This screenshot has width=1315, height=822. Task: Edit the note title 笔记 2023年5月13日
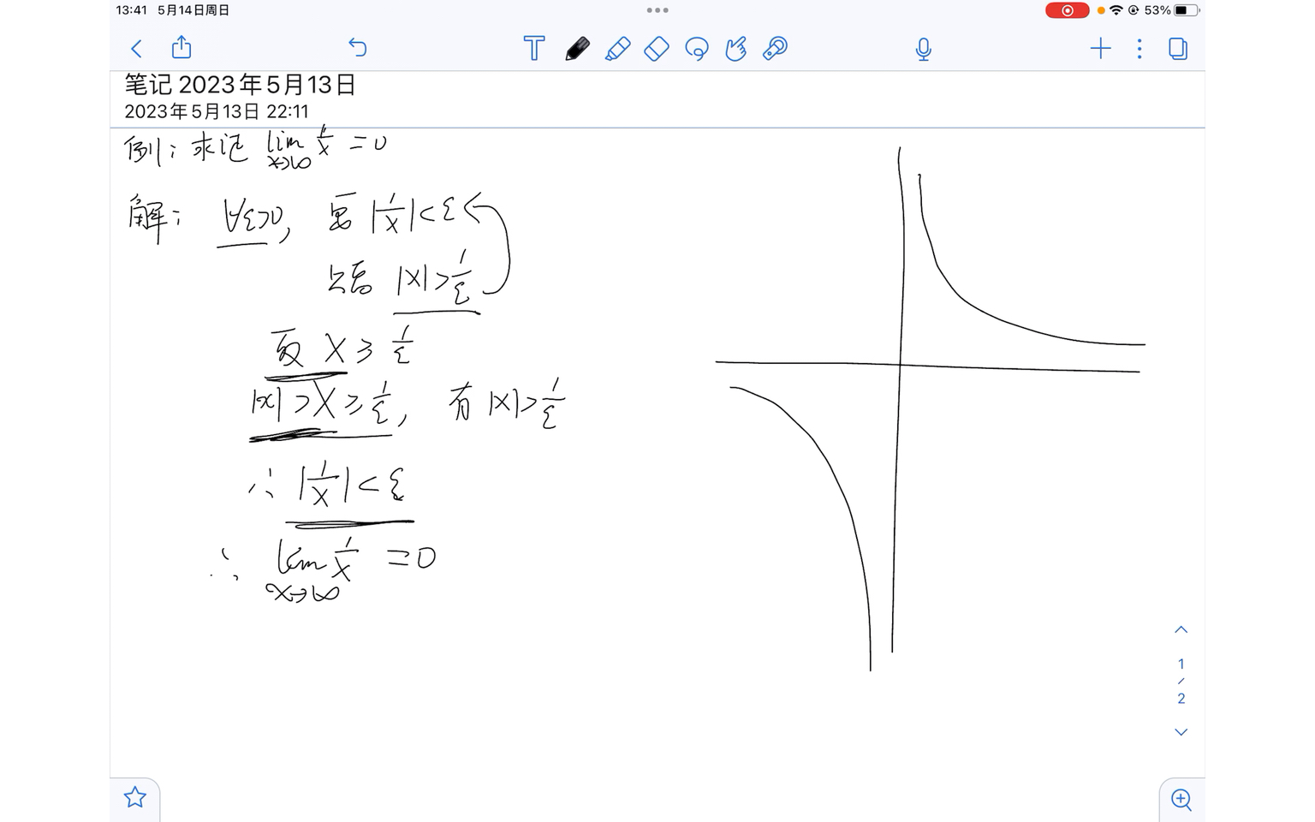point(241,85)
